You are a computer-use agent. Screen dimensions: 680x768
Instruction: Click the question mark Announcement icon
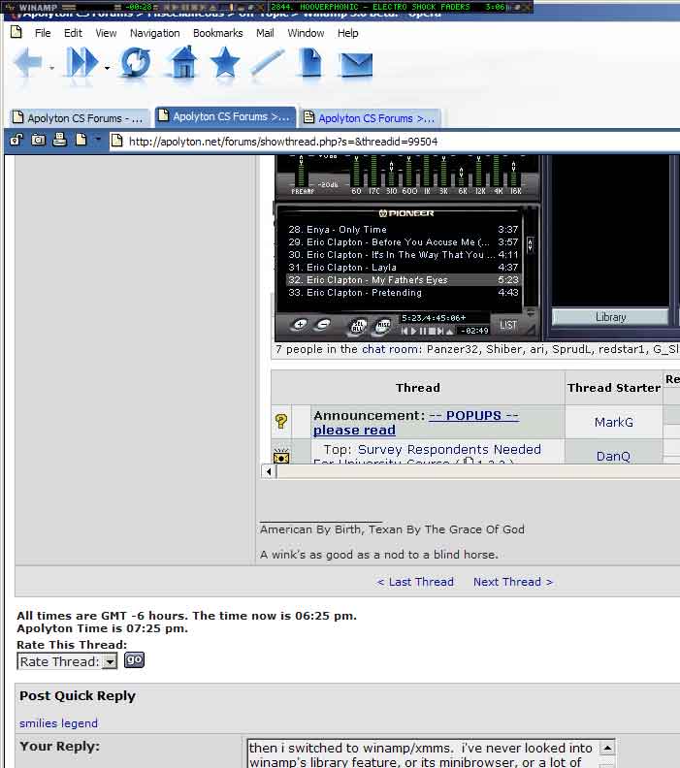coord(281,422)
